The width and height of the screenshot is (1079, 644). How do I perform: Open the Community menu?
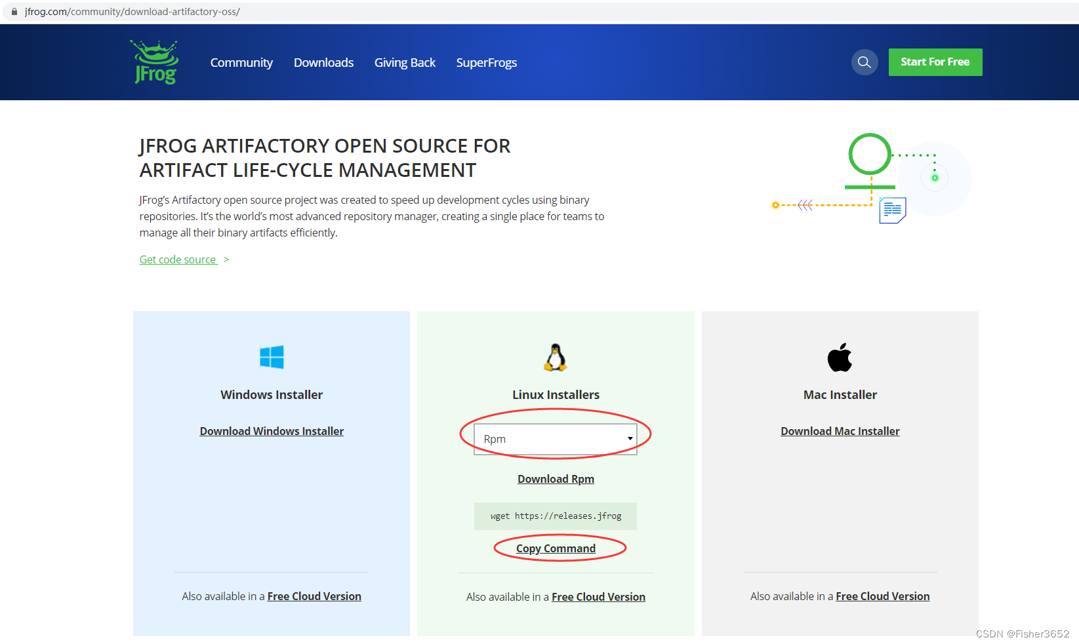click(241, 63)
